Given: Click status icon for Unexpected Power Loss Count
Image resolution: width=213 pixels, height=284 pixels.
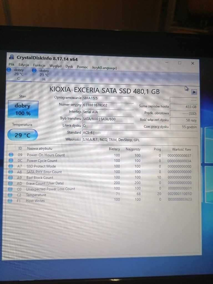Looking at the screenshot, I should [10, 189].
